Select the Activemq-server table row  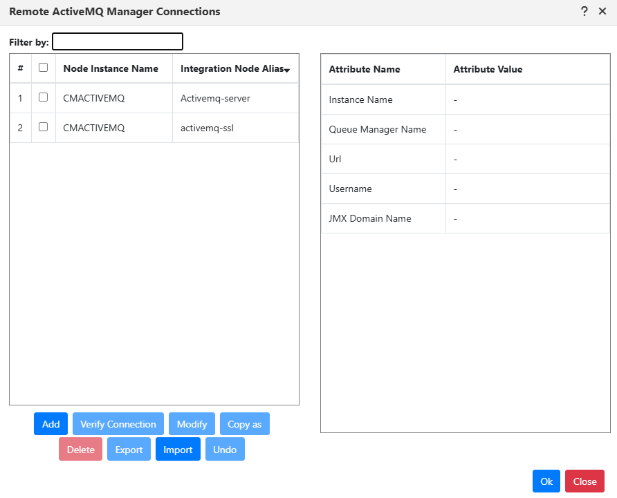(x=154, y=98)
